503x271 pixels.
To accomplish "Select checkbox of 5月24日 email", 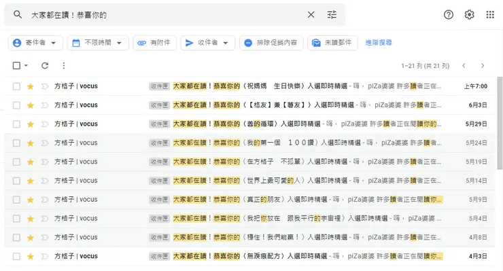I will click(16, 143).
